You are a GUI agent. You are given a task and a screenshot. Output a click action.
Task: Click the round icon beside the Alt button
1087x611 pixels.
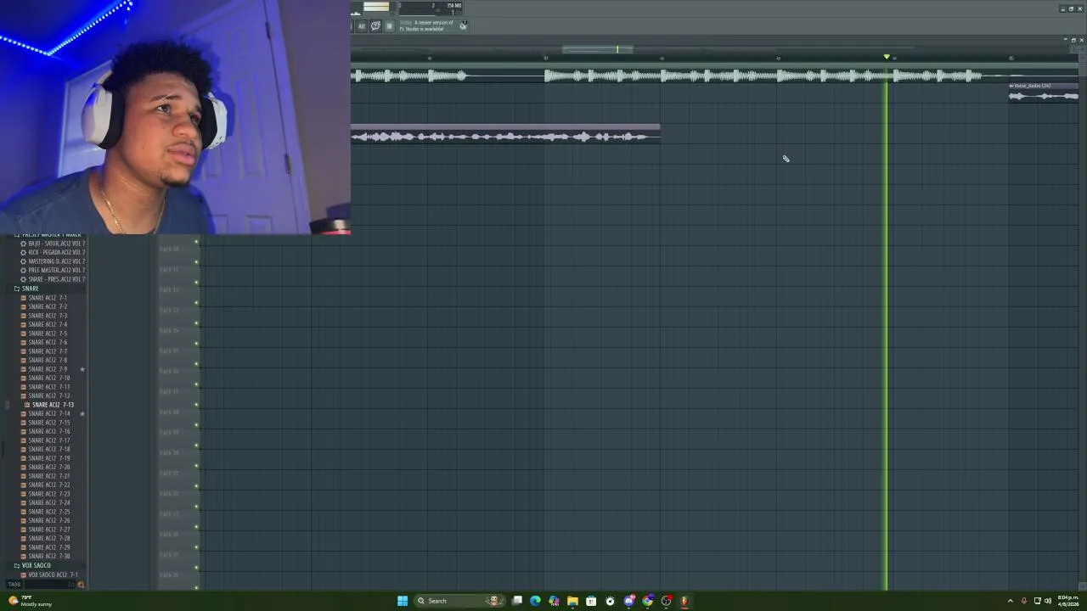(375, 26)
